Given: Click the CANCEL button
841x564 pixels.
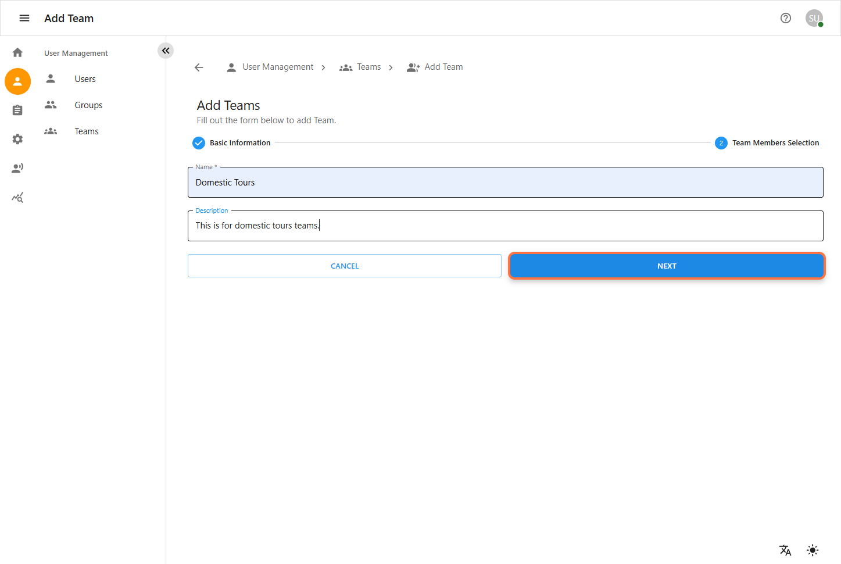Looking at the screenshot, I should click(x=344, y=266).
